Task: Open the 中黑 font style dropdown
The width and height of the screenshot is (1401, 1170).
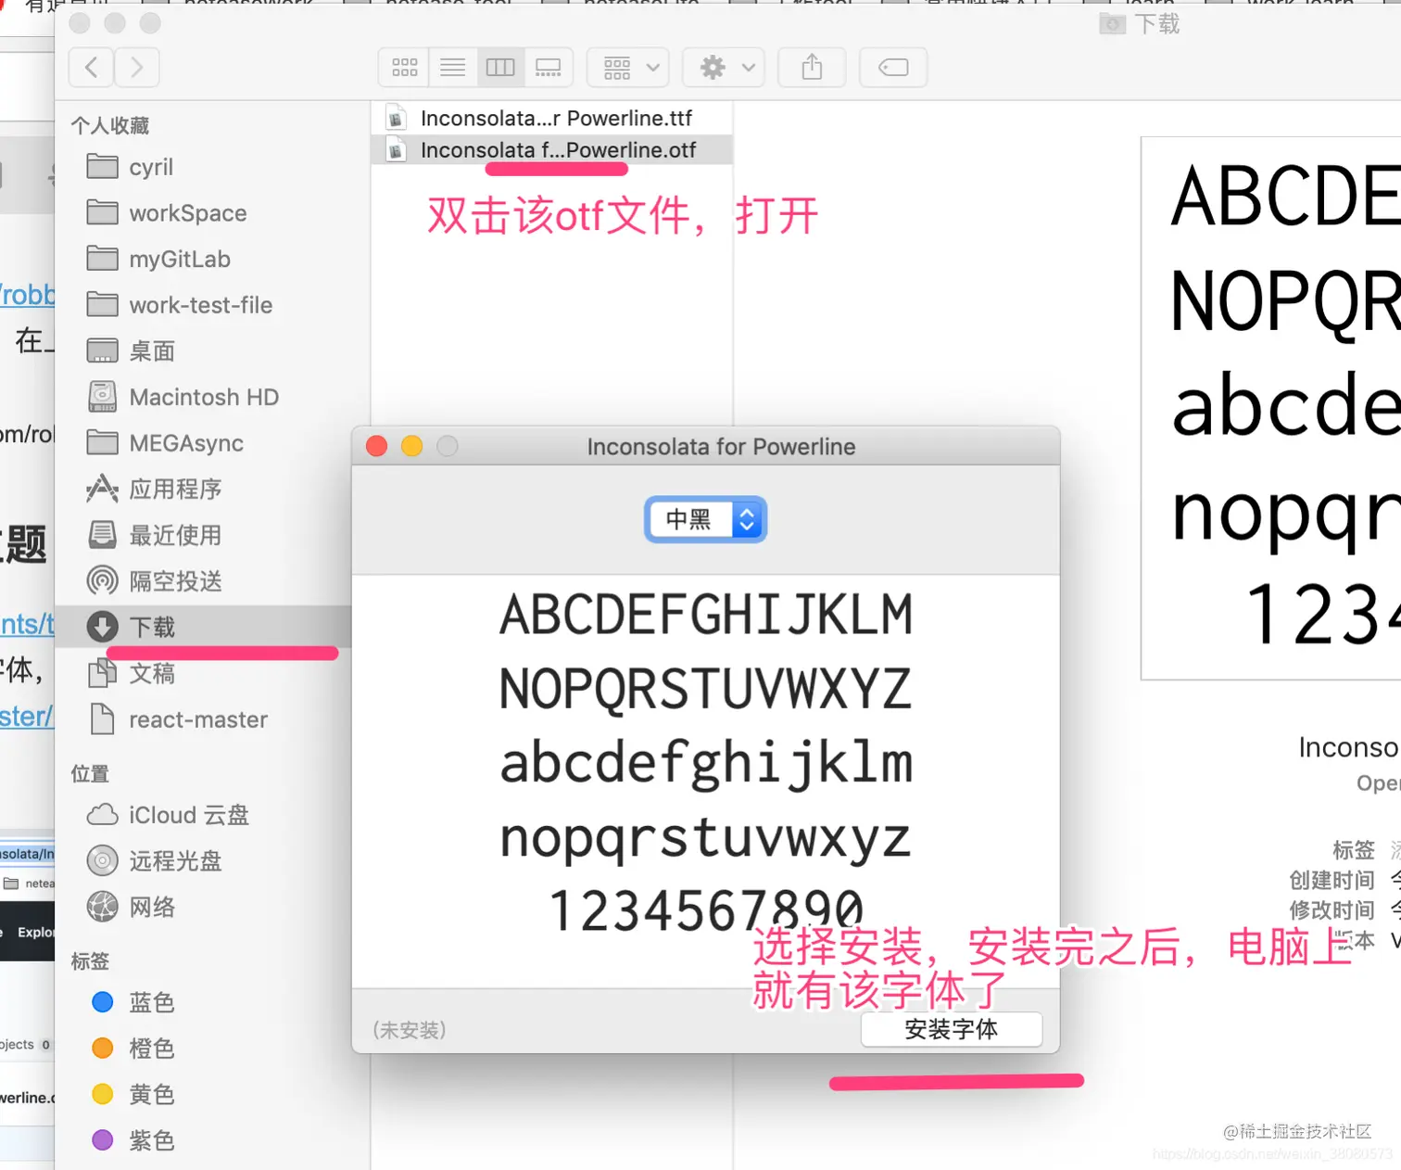Action: [x=706, y=519]
